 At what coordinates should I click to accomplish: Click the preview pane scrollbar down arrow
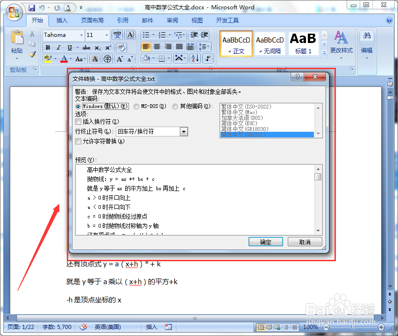pyautogui.click(x=318, y=231)
